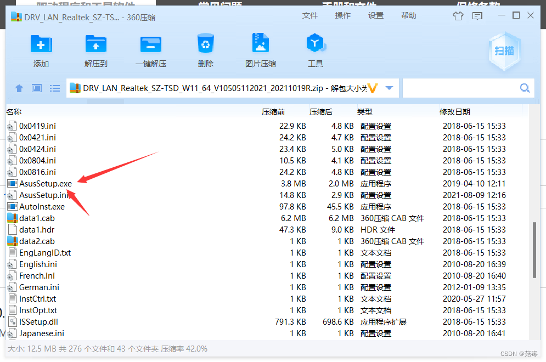Open the 设置 (Settings) menu
Image resolution: width=546 pixels, height=362 pixels.
376,16
